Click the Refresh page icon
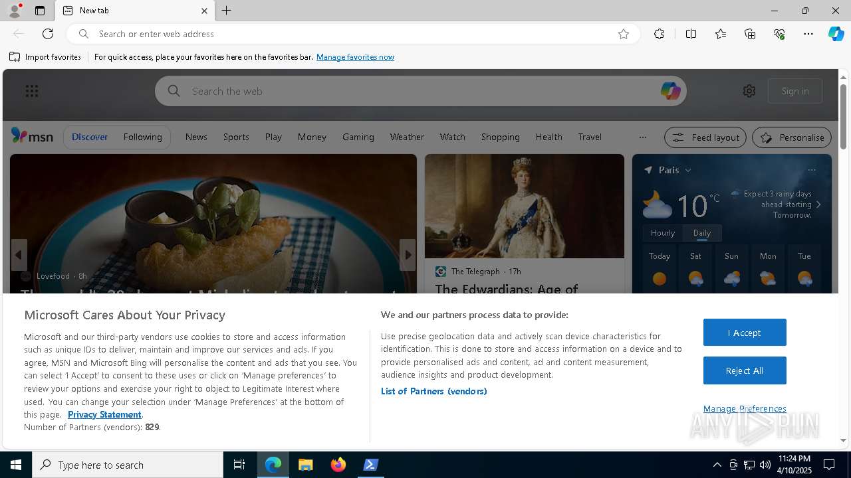 48,34
